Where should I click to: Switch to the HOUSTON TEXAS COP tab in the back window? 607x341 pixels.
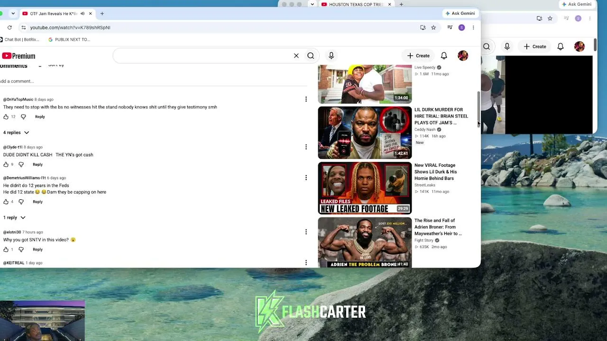pos(356,4)
